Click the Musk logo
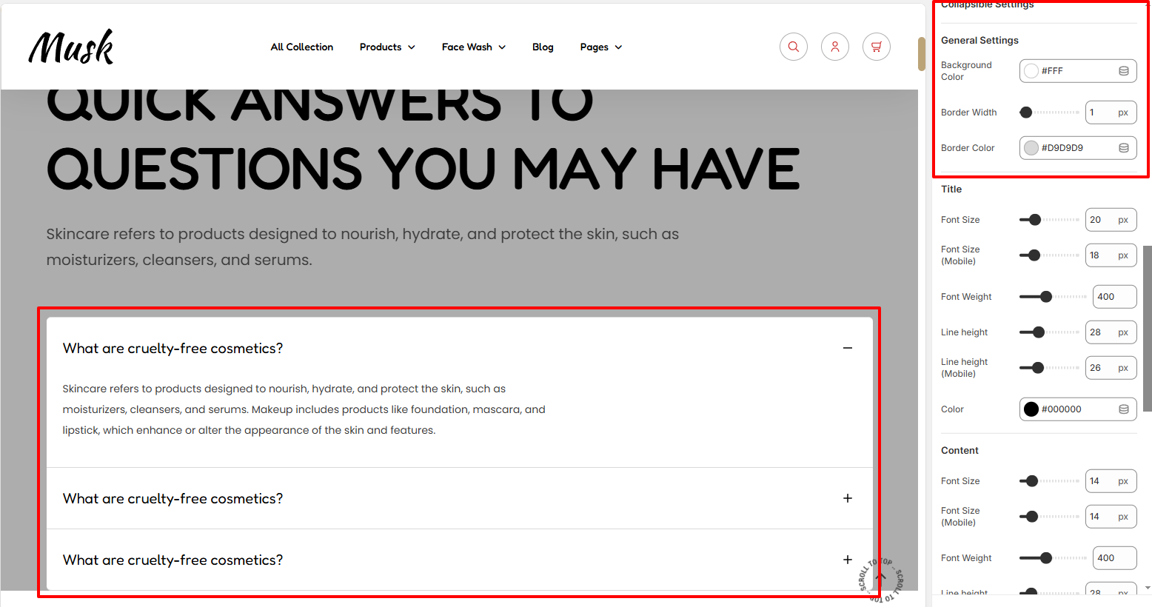Viewport: 1152px width, 607px height. pos(71,47)
